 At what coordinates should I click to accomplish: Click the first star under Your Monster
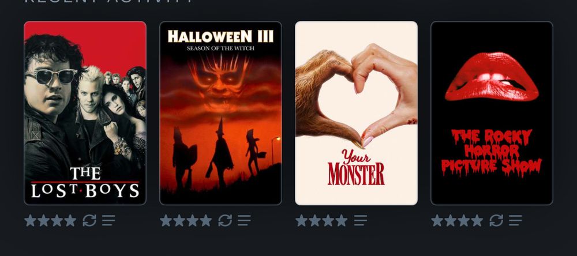click(301, 221)
